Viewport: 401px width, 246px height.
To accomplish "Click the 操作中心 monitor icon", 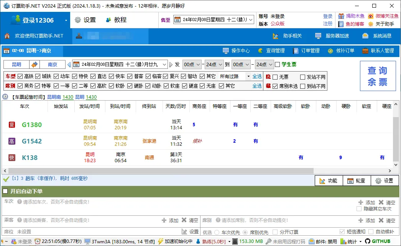I will 225,51.
